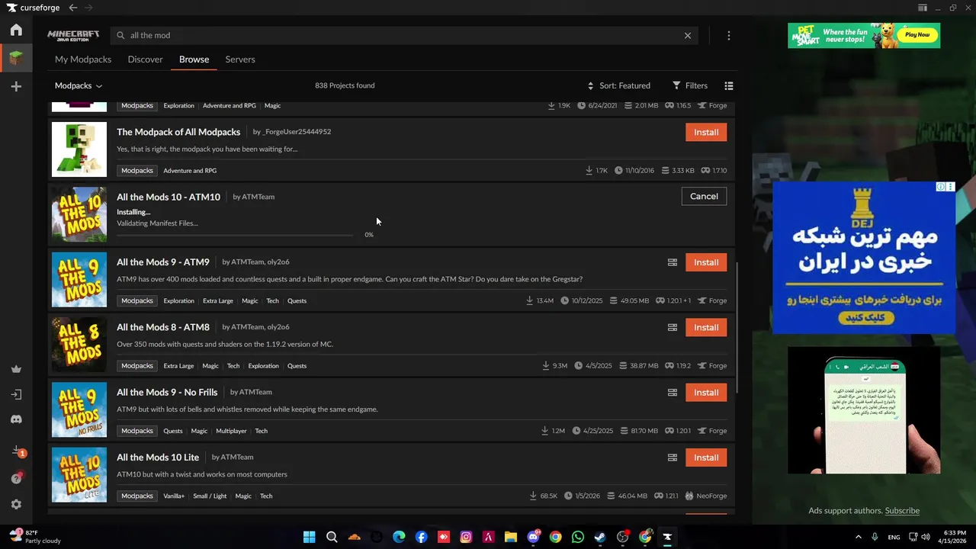Viewport: 976px width, 549px height.
Task: Switch to My Modpacks tab
Action: click(x=83, y=59)
